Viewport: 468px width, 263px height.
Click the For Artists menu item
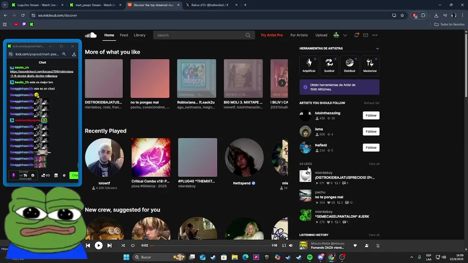[x=299, y=35]
